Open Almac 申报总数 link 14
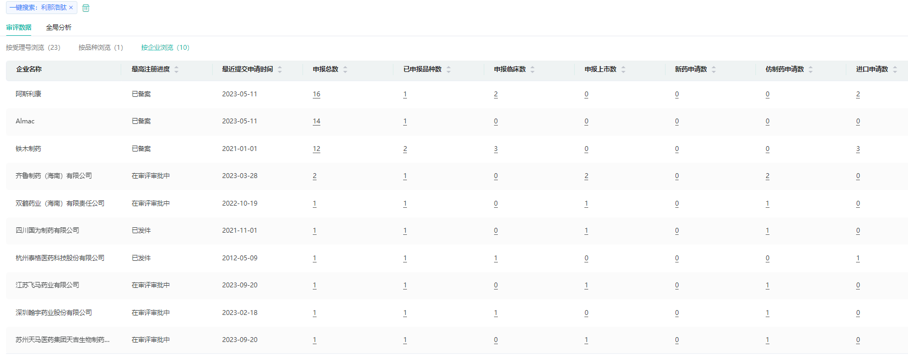This screenshot has height=355, width=908. 317,121
